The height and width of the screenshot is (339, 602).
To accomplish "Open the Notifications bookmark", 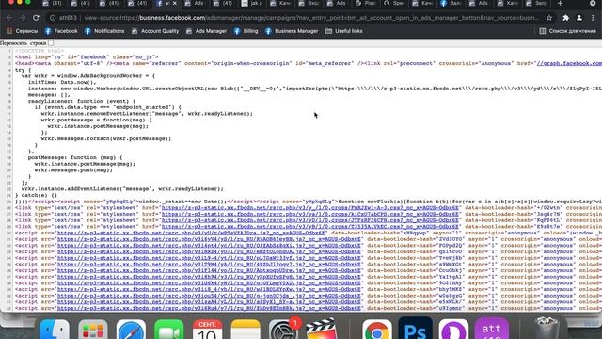I will [104, 31].
